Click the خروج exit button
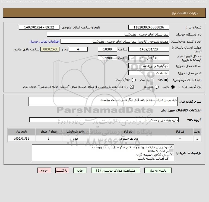Viewport: 209px width, 202px height. [x=44, y=171]
